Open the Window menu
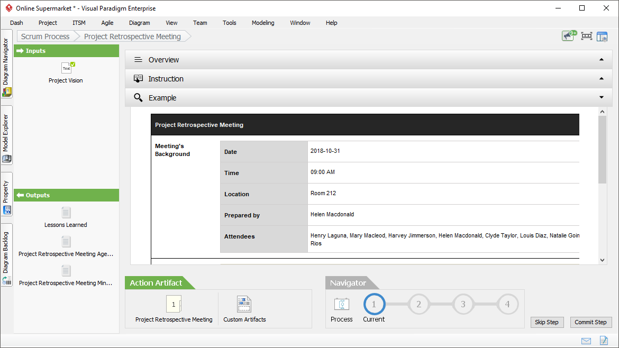619x348 pixels. click(300, 23)
